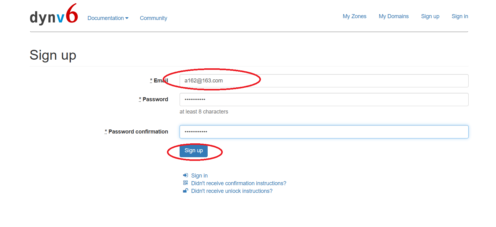Click the Email field label
The width and height of the screenshot is (496, 227).
pos(161,81)
